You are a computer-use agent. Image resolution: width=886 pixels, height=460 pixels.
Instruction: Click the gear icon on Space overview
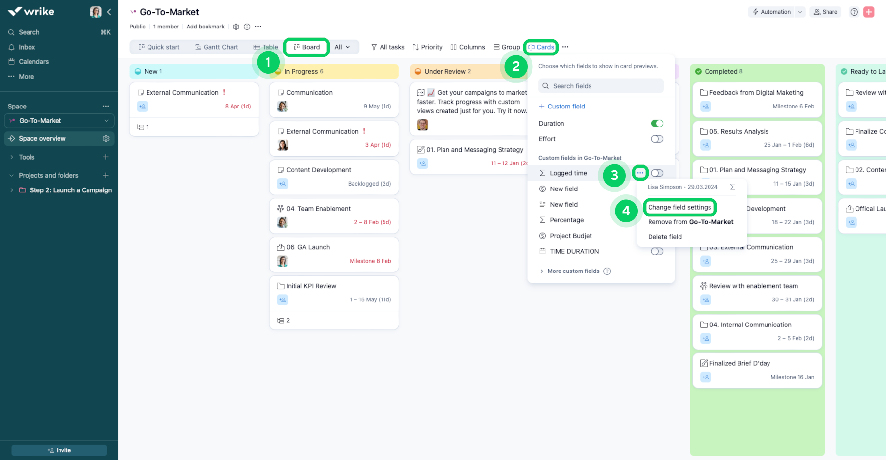coord(106,139)
